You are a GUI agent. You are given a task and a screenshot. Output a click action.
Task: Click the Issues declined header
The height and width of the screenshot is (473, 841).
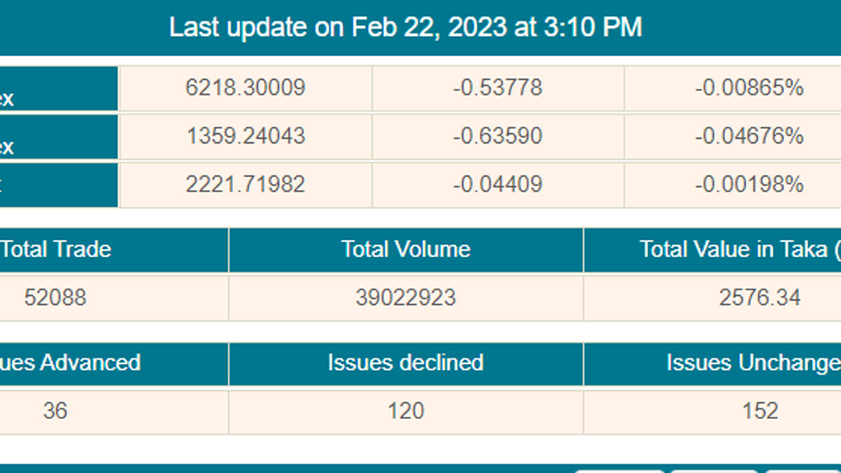tap(406, 362)
